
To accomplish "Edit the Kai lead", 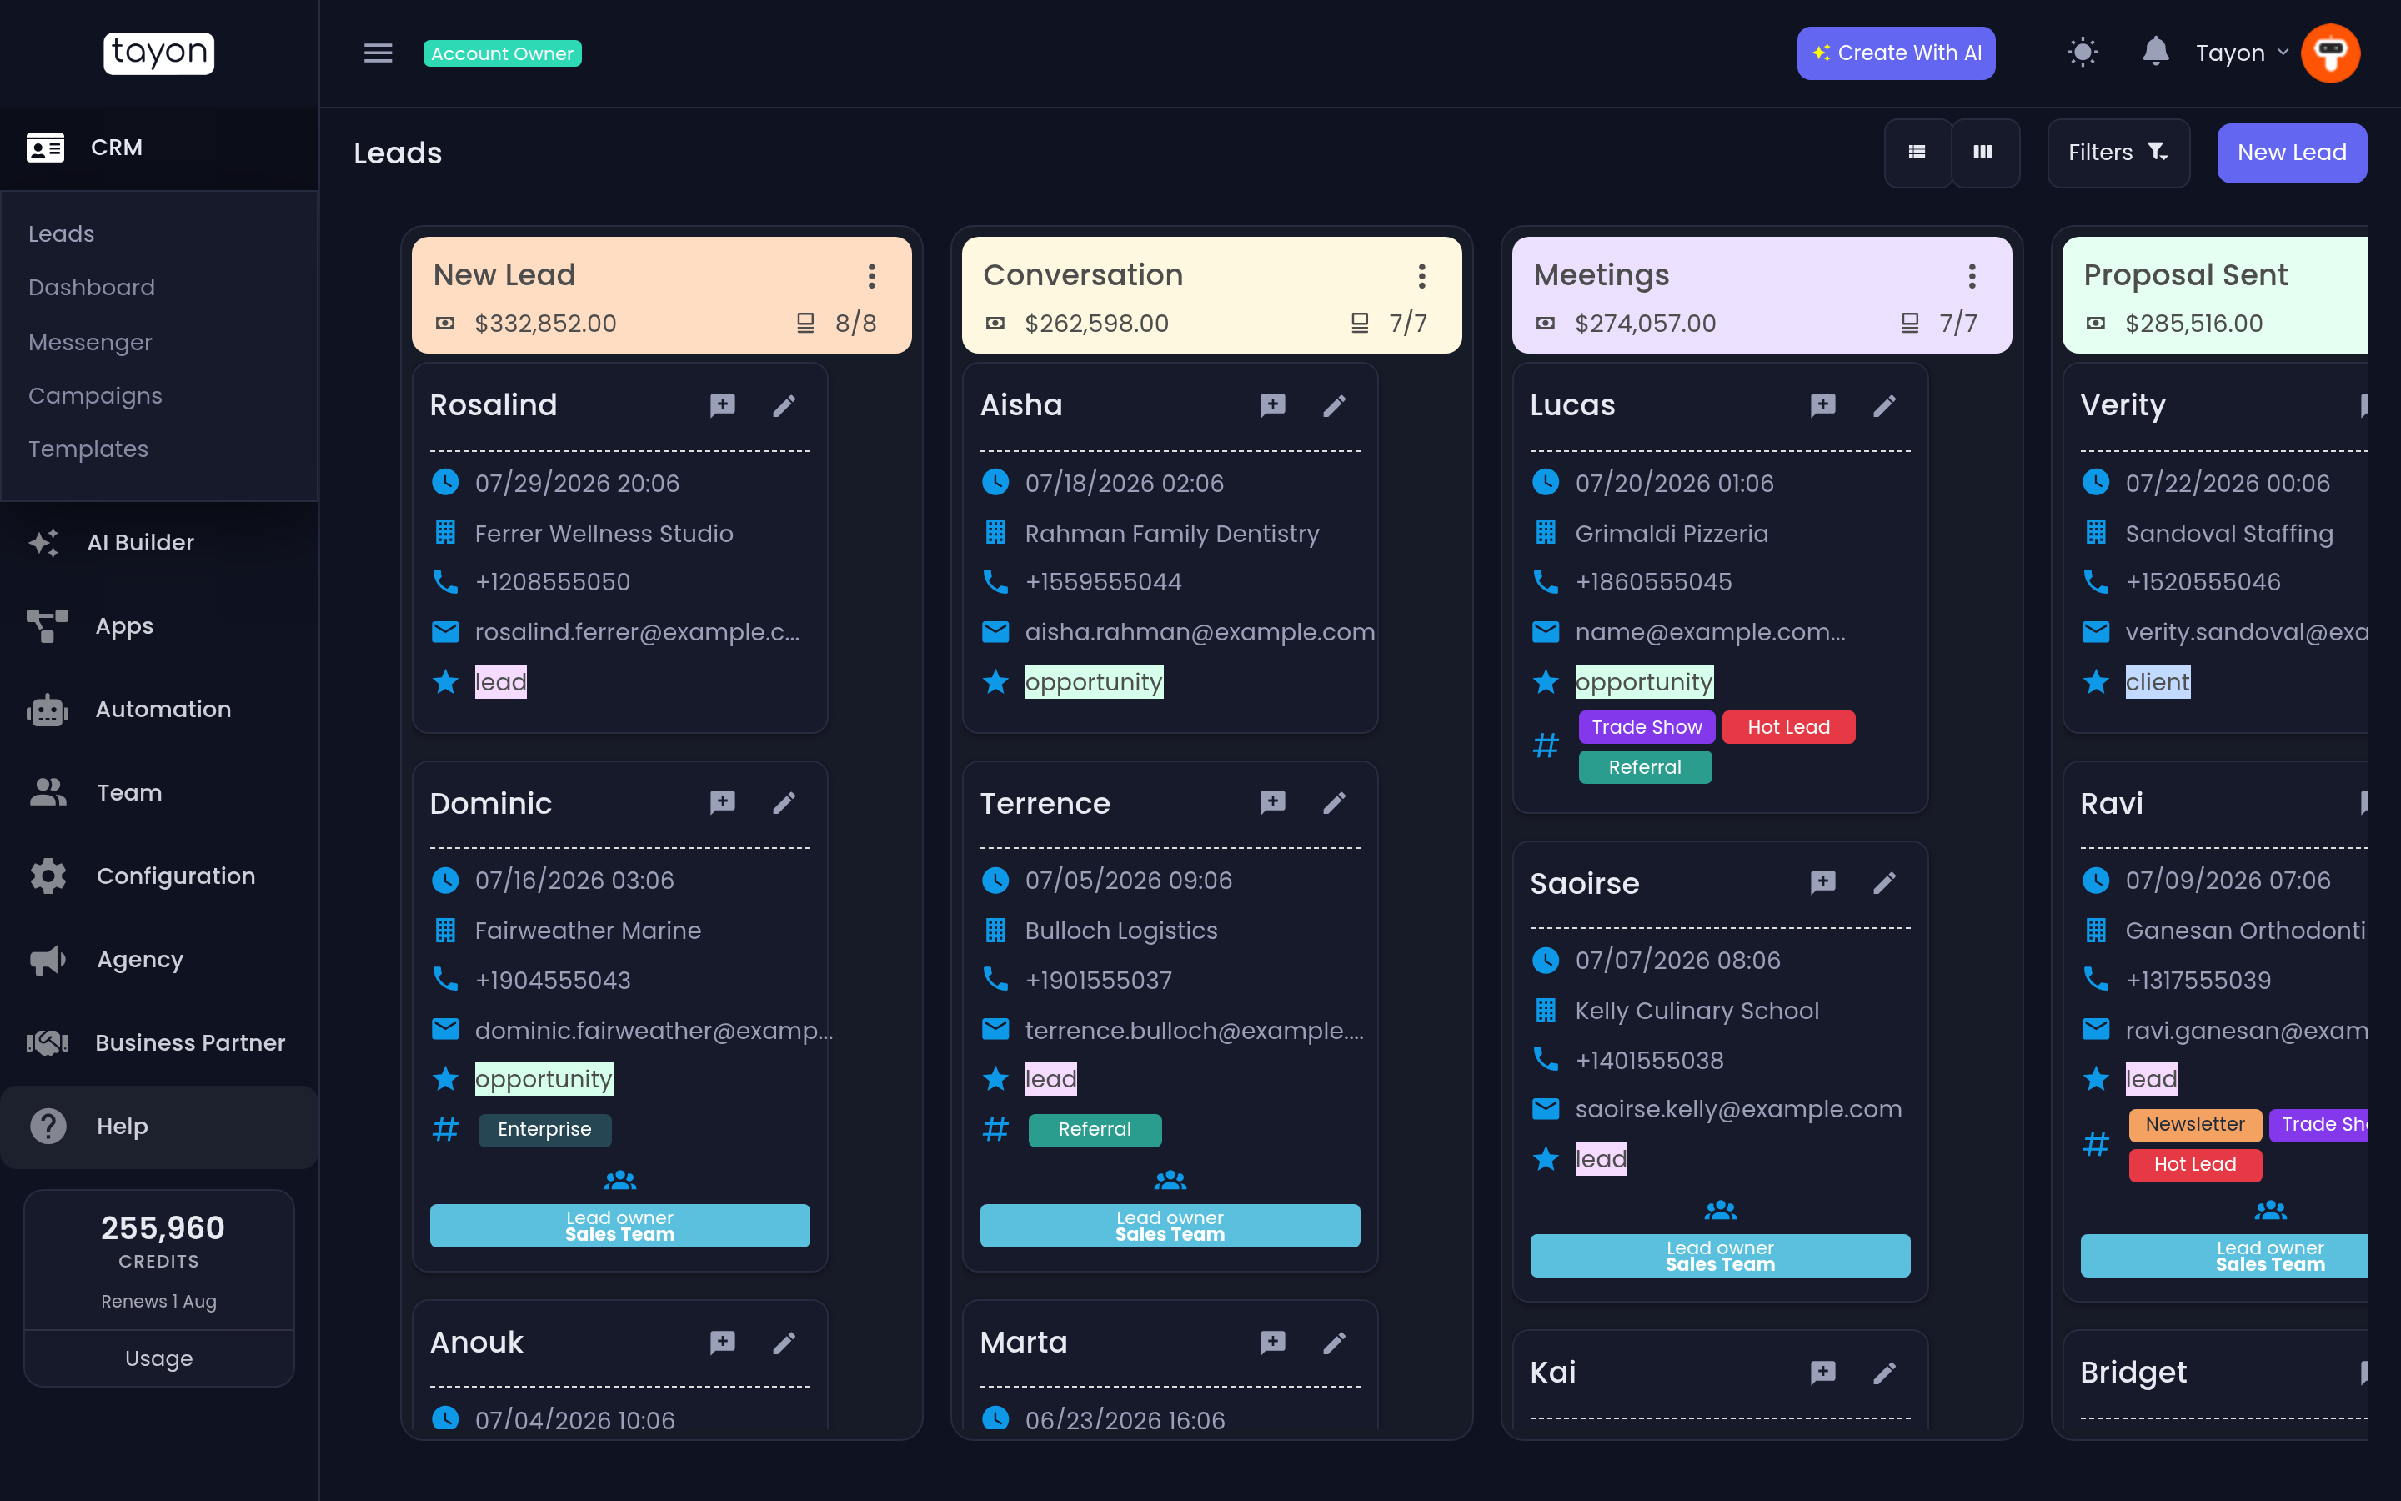I will coord(1884,1372).
